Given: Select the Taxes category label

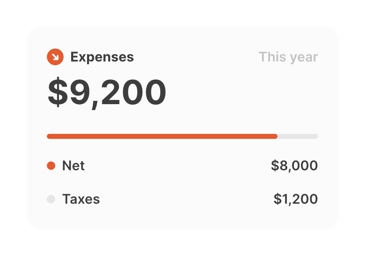Looking at the screenshot, I should 81,199.
